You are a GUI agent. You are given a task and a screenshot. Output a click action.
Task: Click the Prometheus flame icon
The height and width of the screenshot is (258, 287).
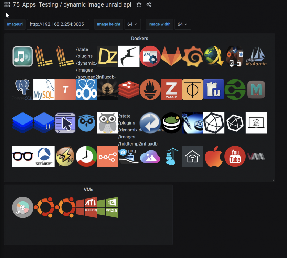(x=150, y=90)
